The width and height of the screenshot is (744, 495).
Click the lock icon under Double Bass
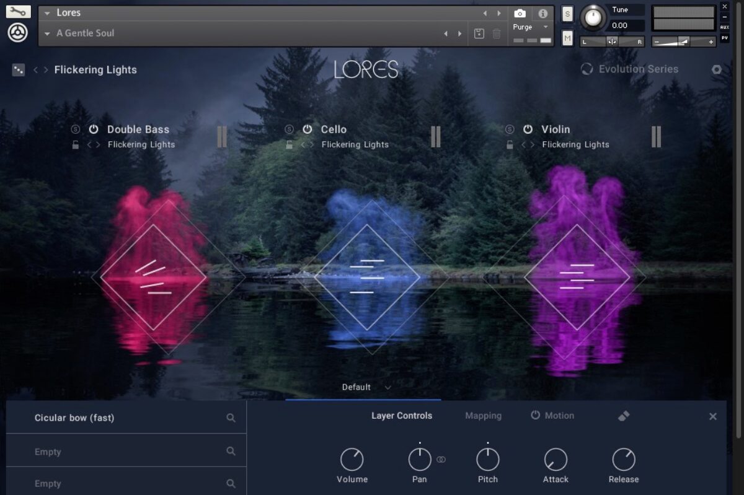76,145
